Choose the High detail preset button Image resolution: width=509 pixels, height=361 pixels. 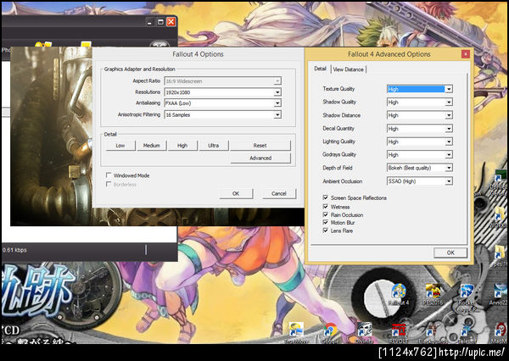182,146
